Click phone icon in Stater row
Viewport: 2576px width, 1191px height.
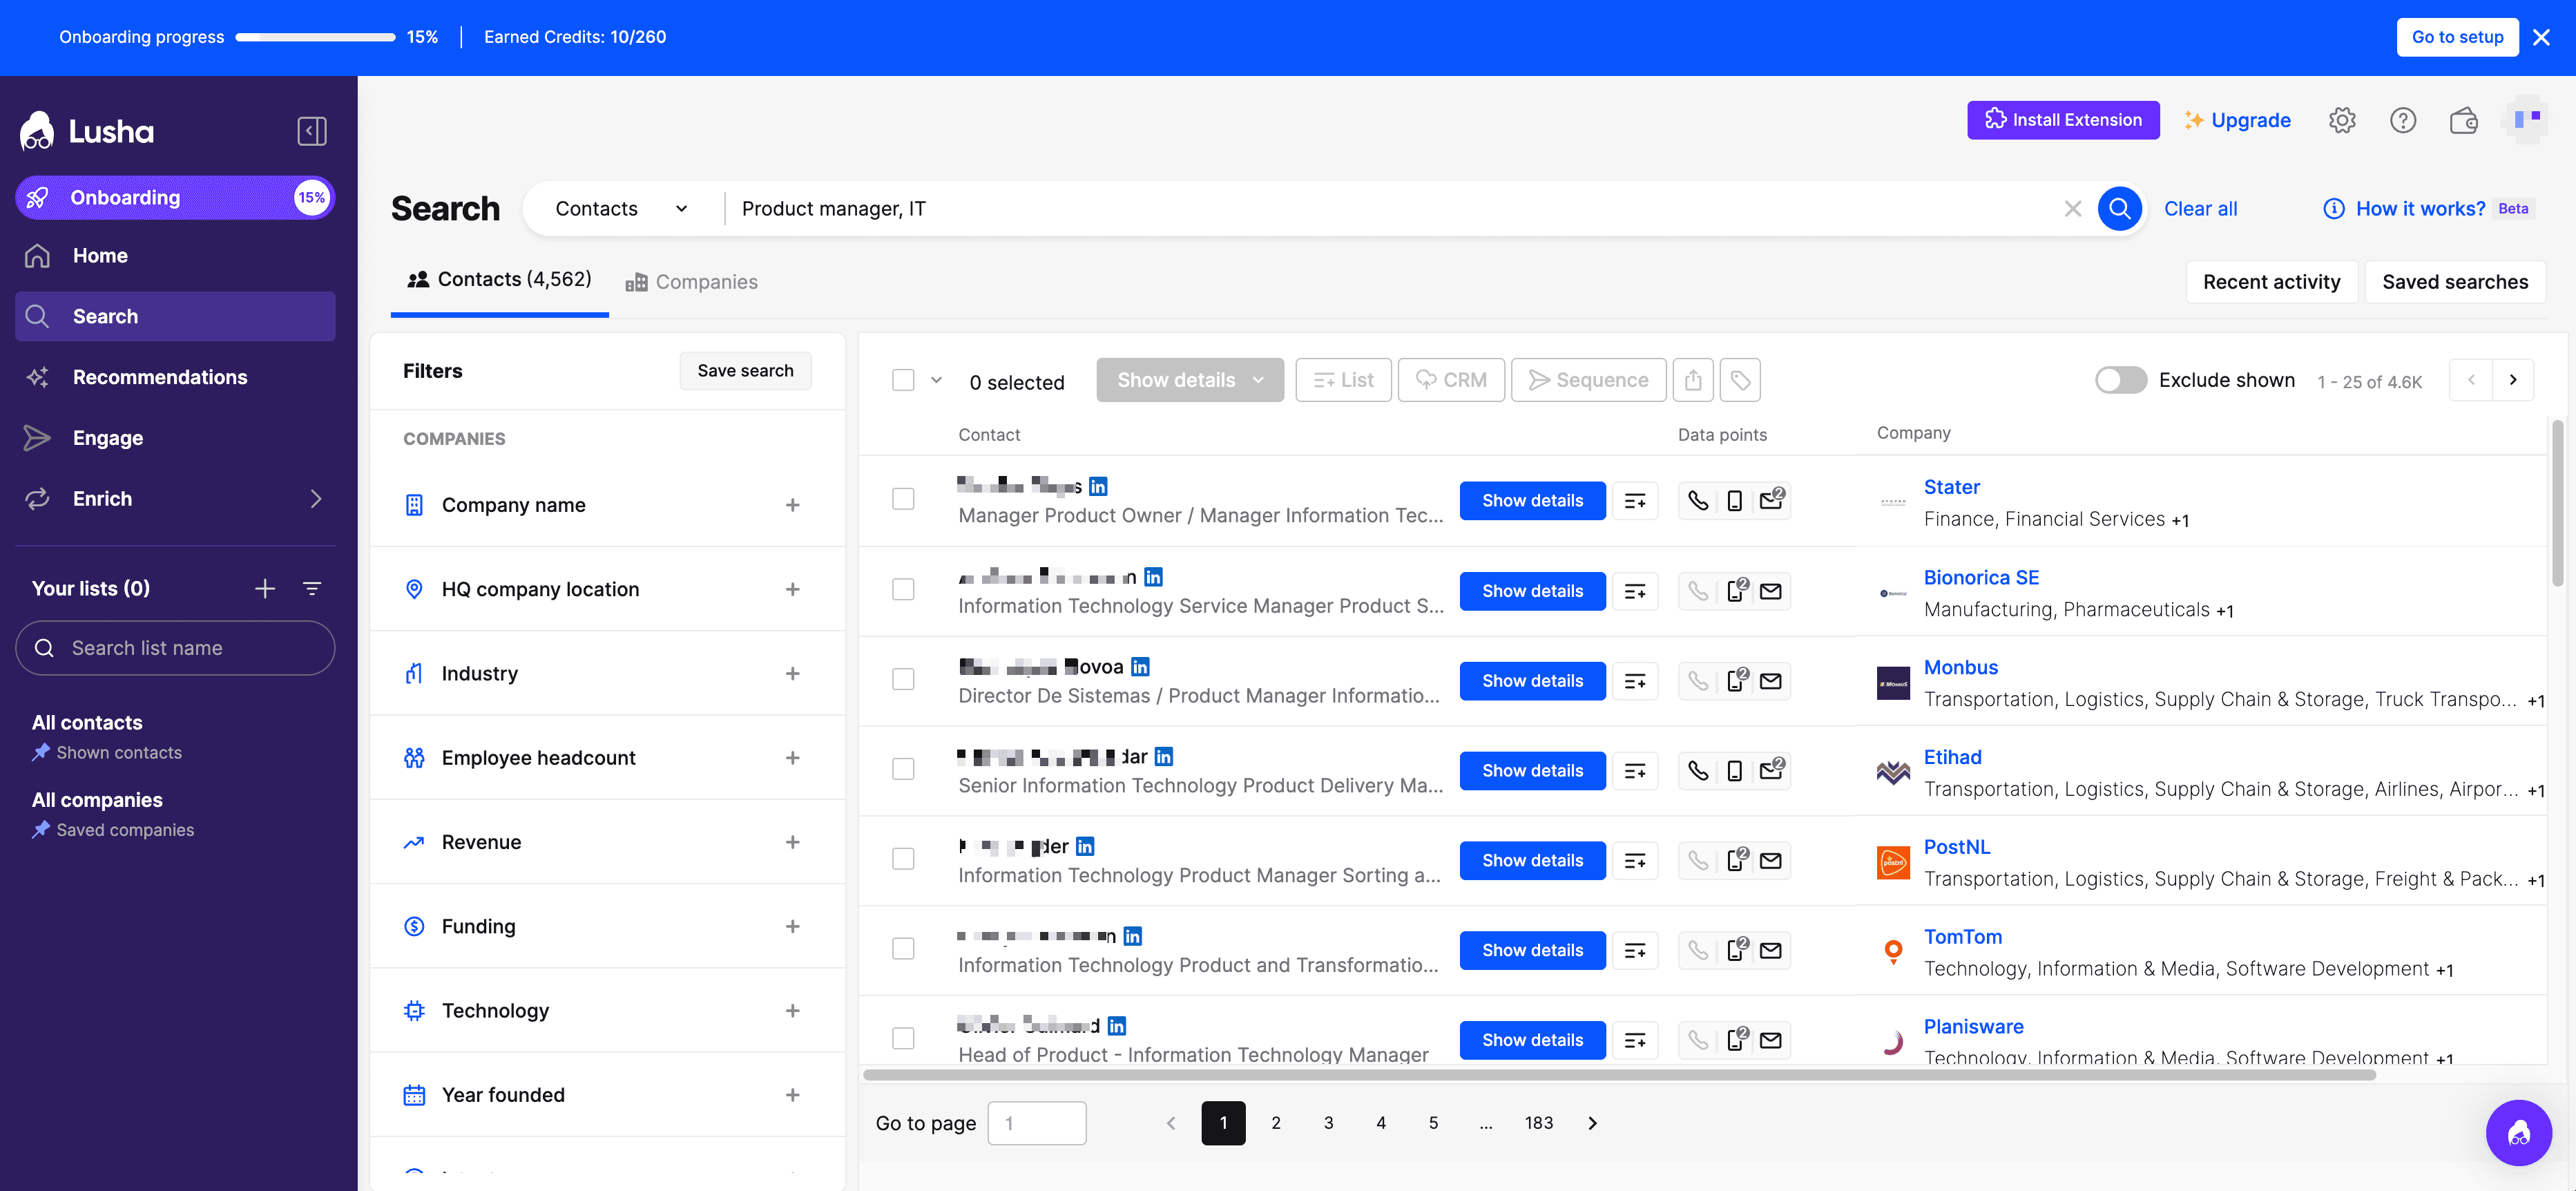click(x=1698, y=501)
